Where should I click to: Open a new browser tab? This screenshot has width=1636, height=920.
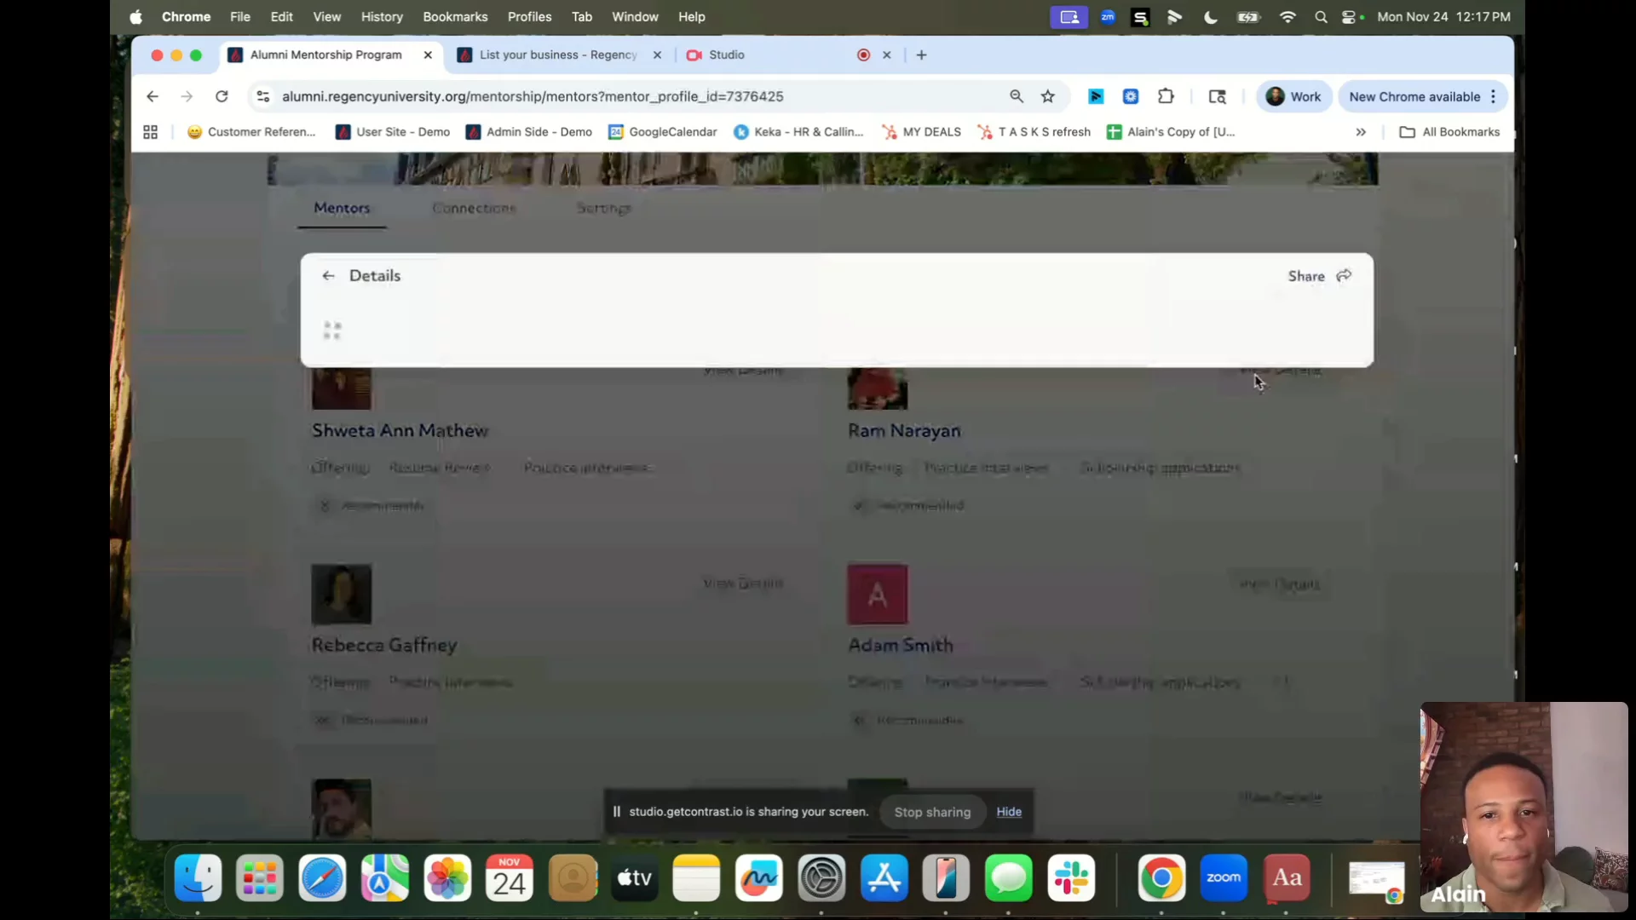(x=921, y=55)
